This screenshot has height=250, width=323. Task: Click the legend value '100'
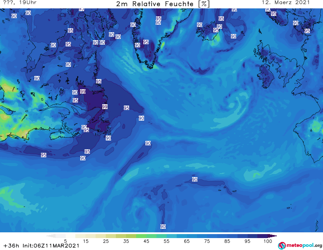coord(267,241)
